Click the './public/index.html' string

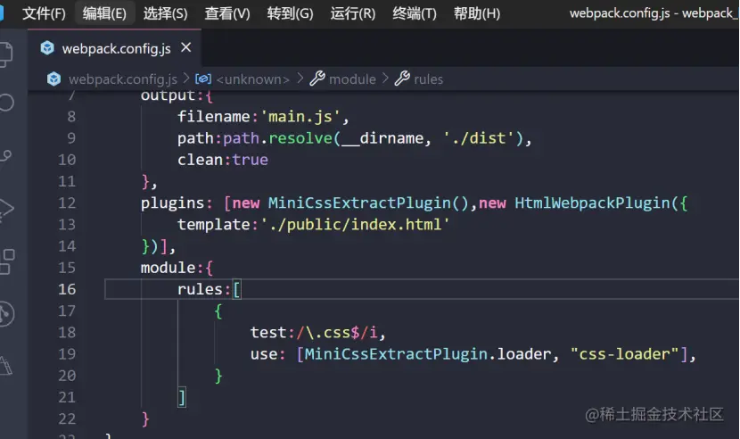[355, 225]
